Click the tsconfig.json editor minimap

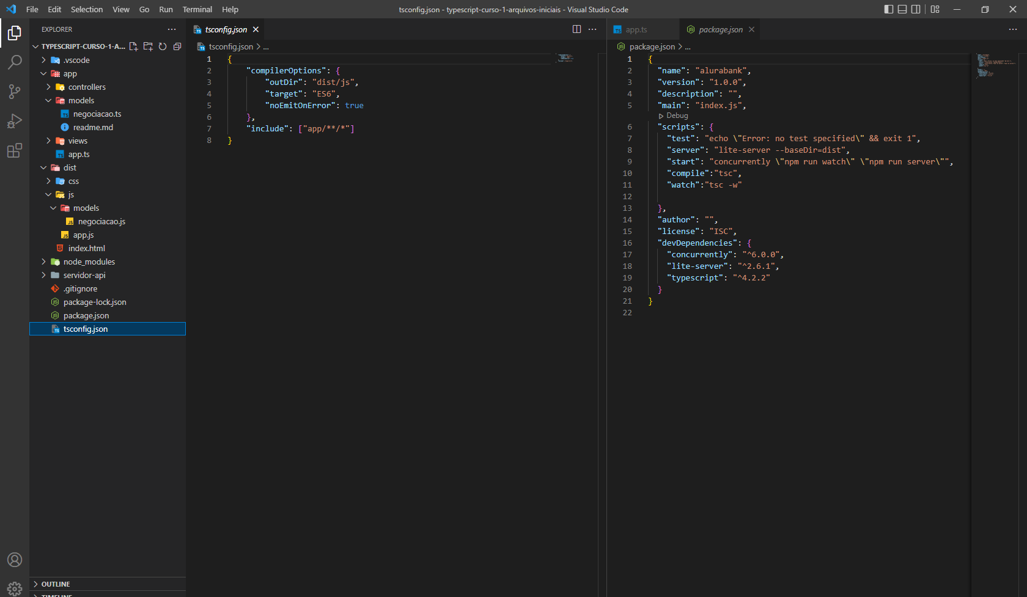pyautogui.click(x=565, y=58)
